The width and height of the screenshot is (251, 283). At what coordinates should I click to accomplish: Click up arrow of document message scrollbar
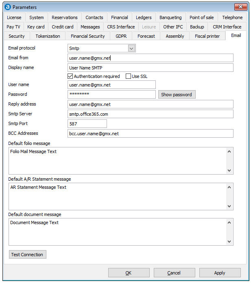pos(229,223)
